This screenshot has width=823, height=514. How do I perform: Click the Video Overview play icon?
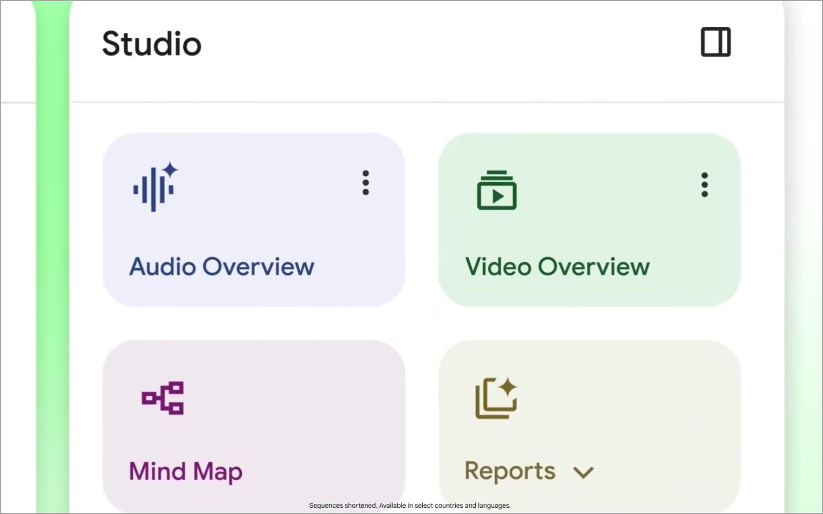pyautogui.click(x=497, y=190)
